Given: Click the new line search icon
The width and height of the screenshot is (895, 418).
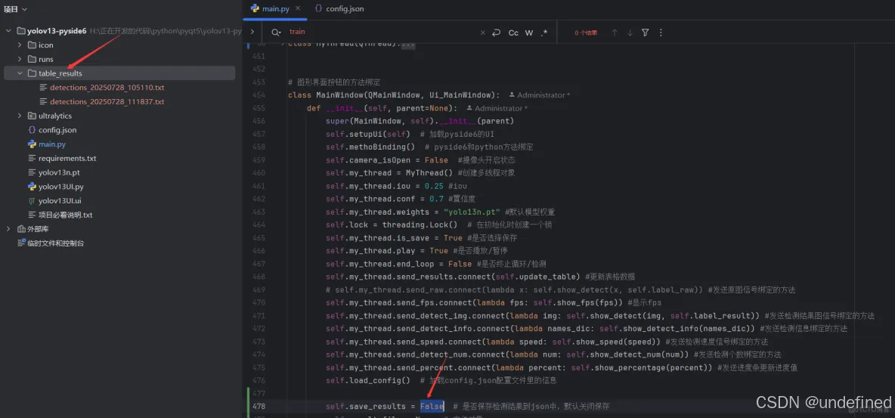Looking at the screenshot, I should (x=496, y=33).
